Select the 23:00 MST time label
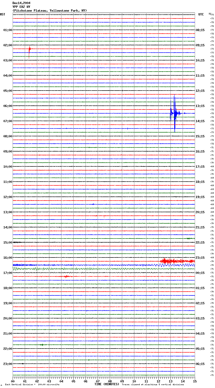The height and width of the screenshot is (388, 215). pos(8,364)
